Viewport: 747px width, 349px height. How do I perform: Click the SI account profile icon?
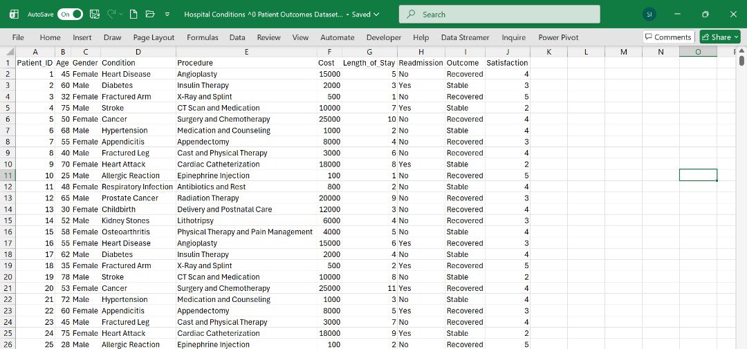(x=649, y=15)
